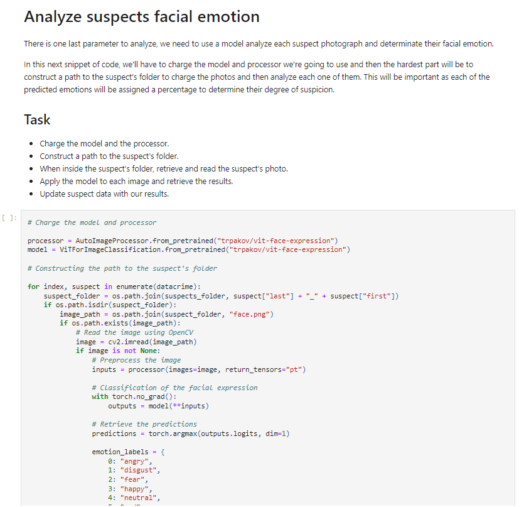
Task: Click the 'emotion_labels = {' line
Action: [128, 452]
